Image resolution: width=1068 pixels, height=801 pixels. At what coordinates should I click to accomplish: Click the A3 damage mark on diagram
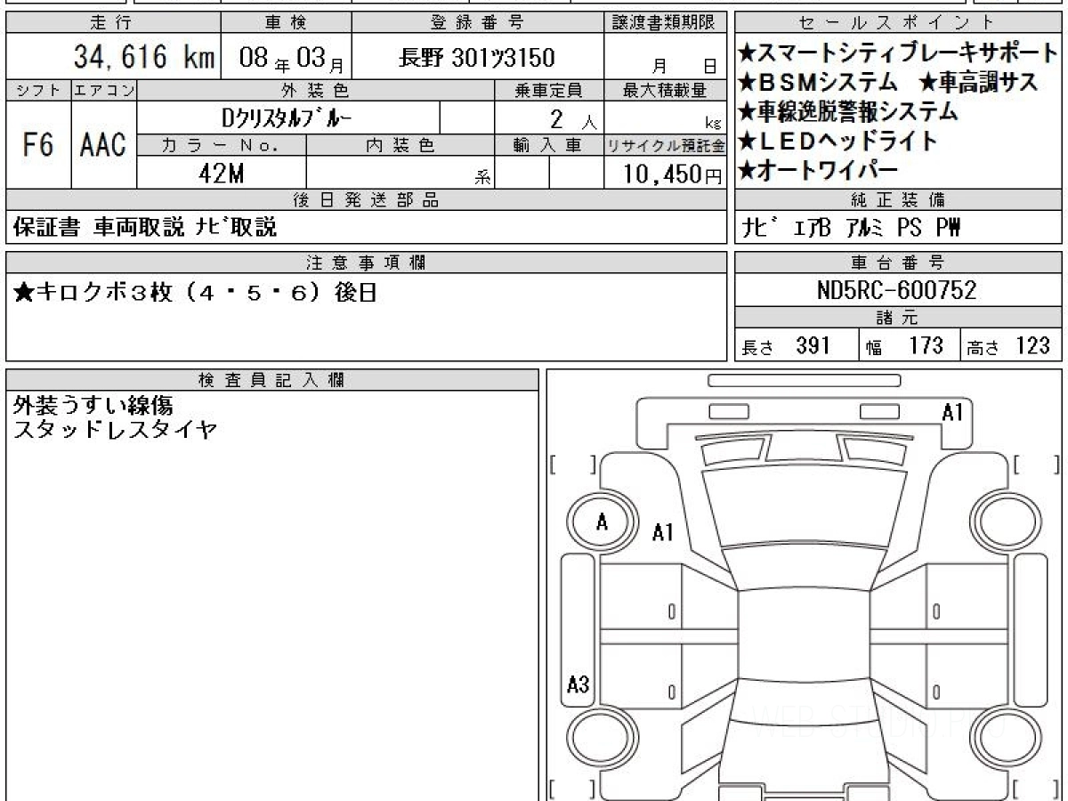tap(578, 684)
